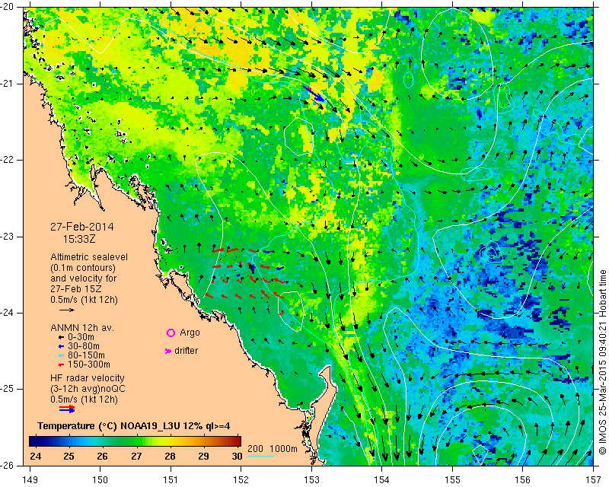Click the longitude axis label 155
This screenshot has height=487, width=609.
[452, 480]
